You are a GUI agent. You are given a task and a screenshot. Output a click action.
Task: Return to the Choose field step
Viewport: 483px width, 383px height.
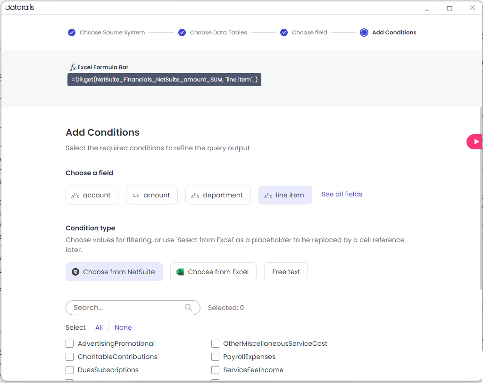309,32
